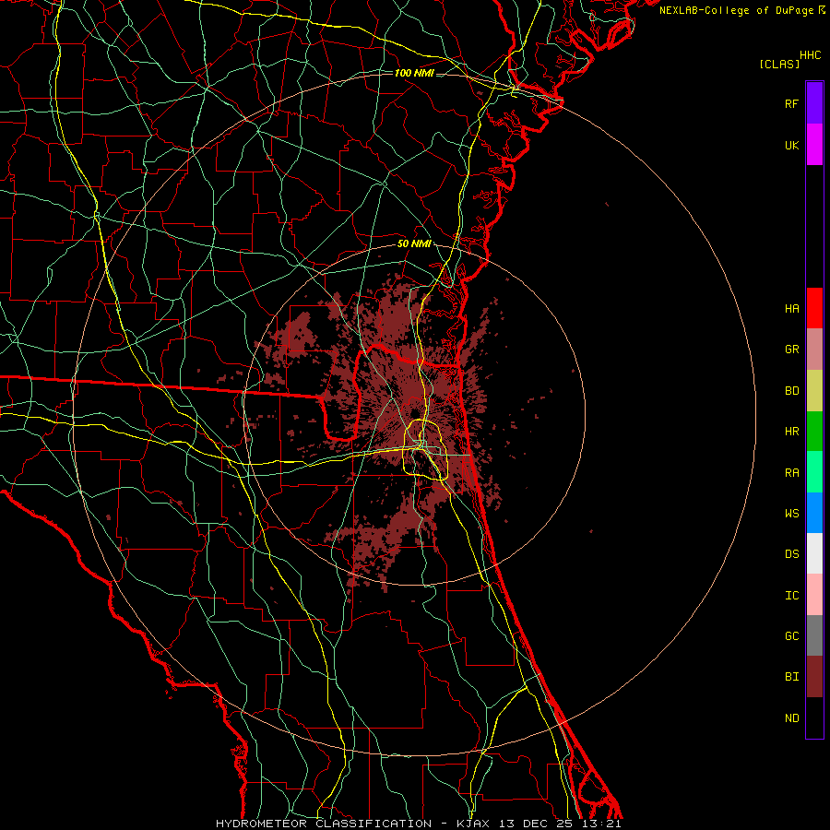This screenshot has height=830, width=830.
Task: Click the [CLAS] units label
Action: (778, 64)
